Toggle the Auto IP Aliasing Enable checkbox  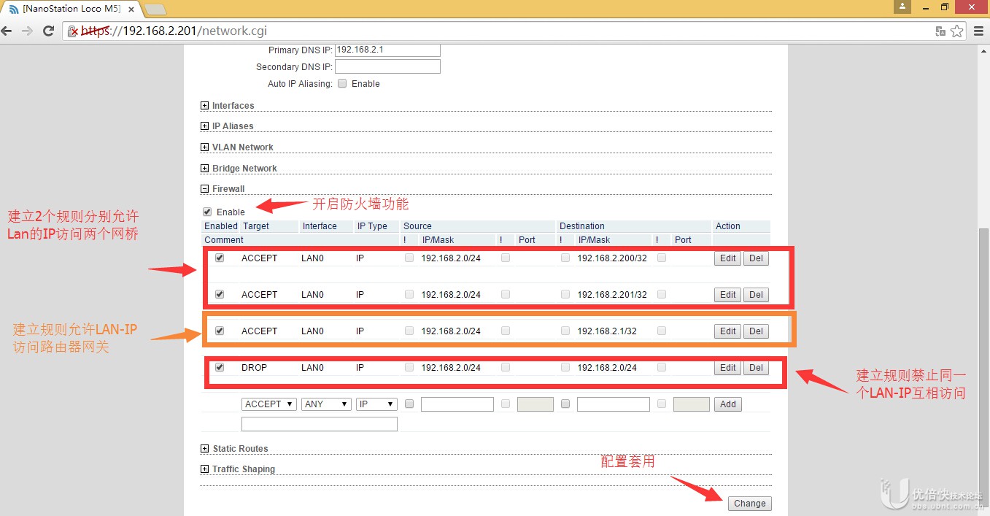coord(342,83)
